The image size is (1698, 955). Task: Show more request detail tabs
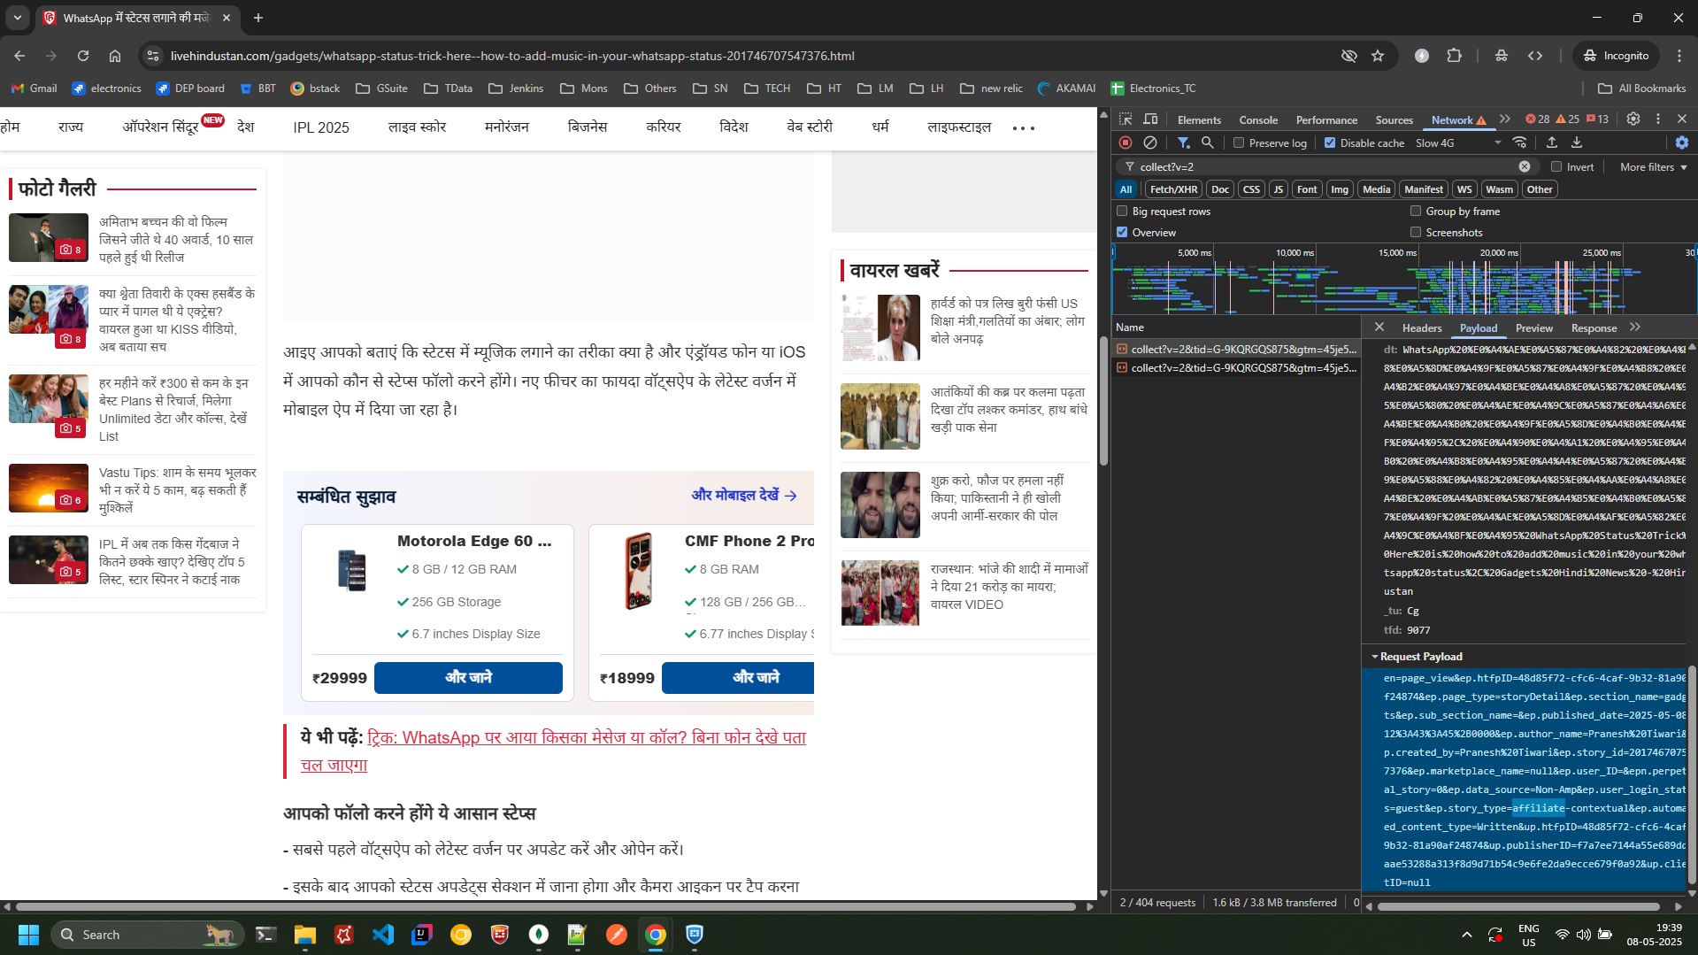click(x=1635, y=327)
